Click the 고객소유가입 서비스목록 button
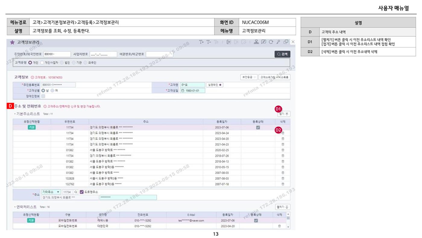 coord(274,77)
